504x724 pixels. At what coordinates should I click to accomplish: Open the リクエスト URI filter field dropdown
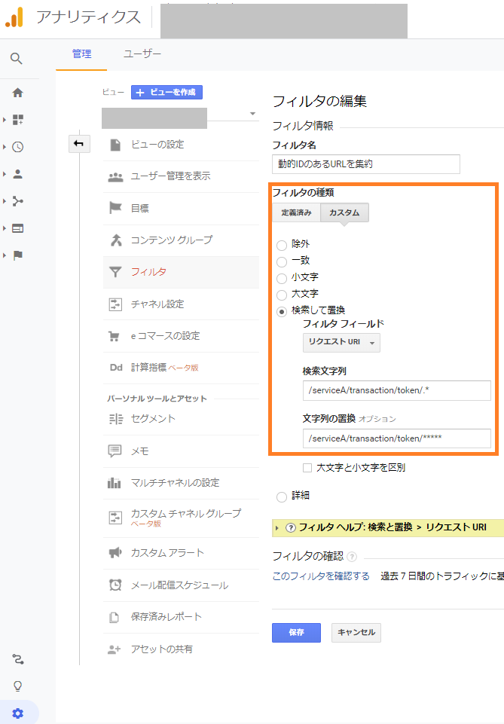point(341,342)
